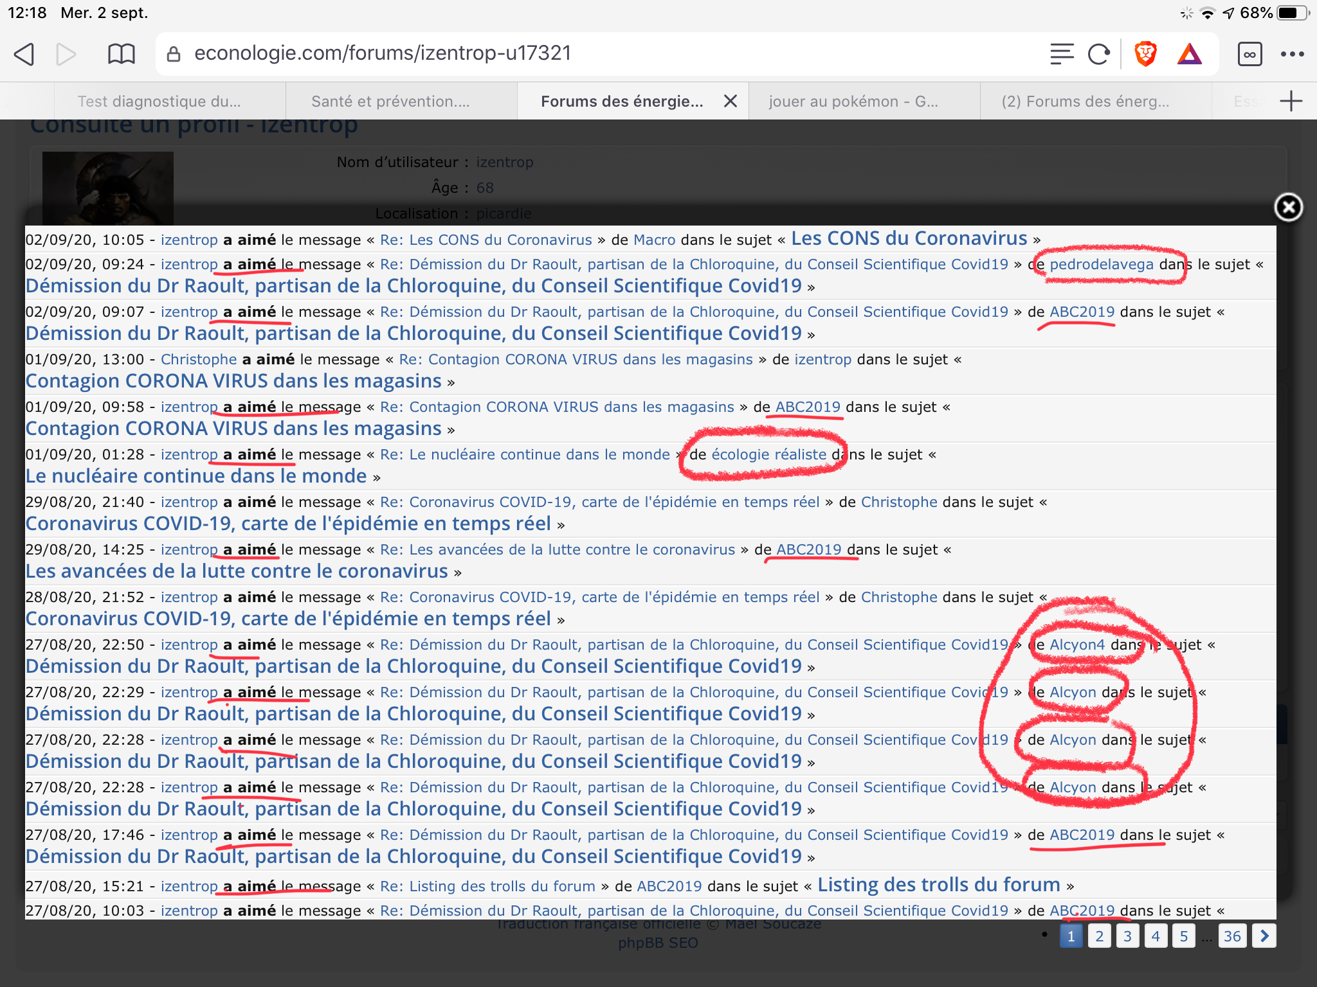Switch to jouer au pokémon tab
Image resolution: width=1317 pixels, height=987 pixels.
point(853,102)
